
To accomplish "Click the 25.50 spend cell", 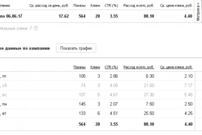I will 148,114.
